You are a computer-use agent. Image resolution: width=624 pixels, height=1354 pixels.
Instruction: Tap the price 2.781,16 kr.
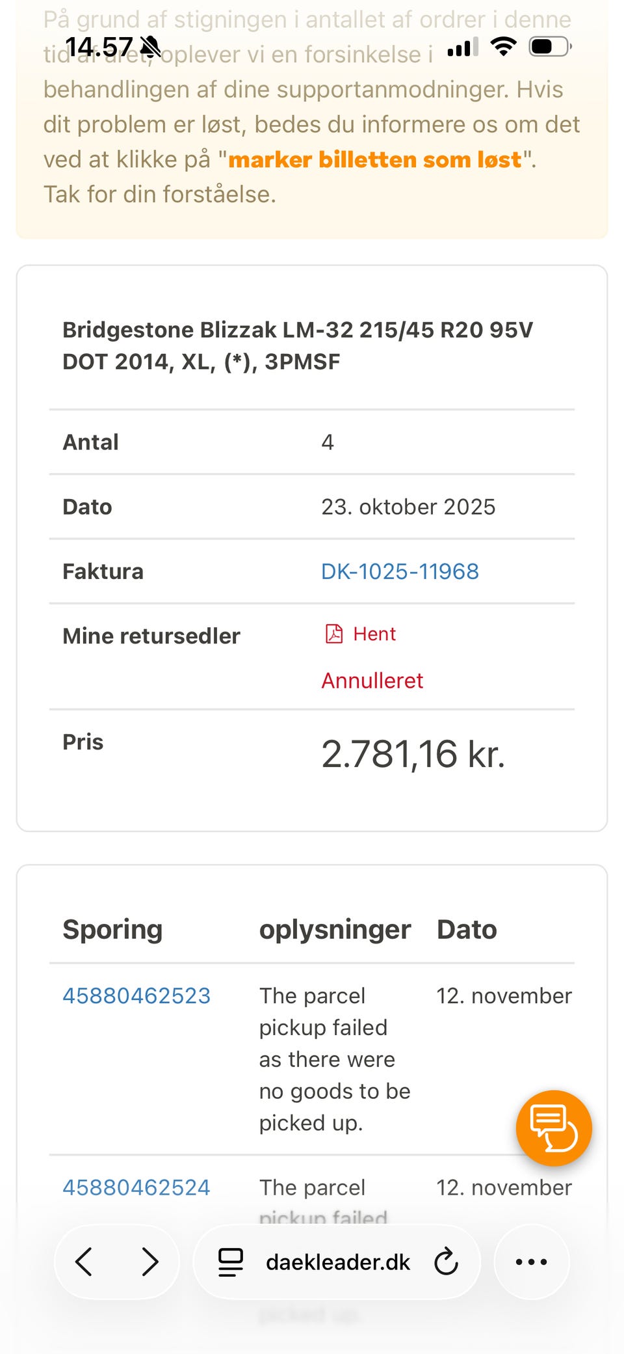pos(413,754)
